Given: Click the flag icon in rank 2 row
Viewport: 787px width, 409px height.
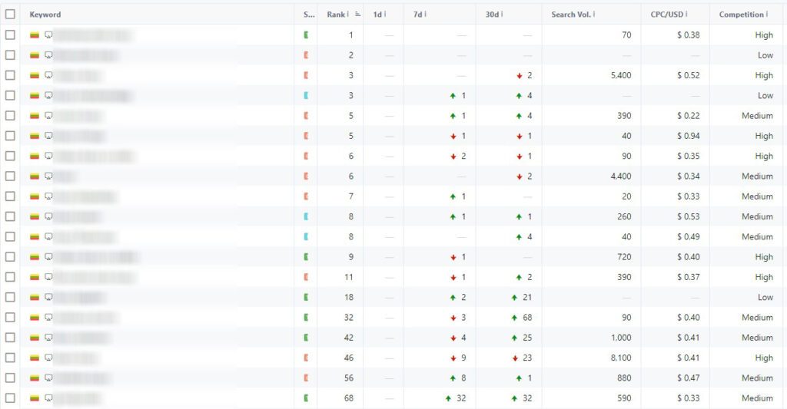Looking at the screenshot, I should tap(35, 55).
